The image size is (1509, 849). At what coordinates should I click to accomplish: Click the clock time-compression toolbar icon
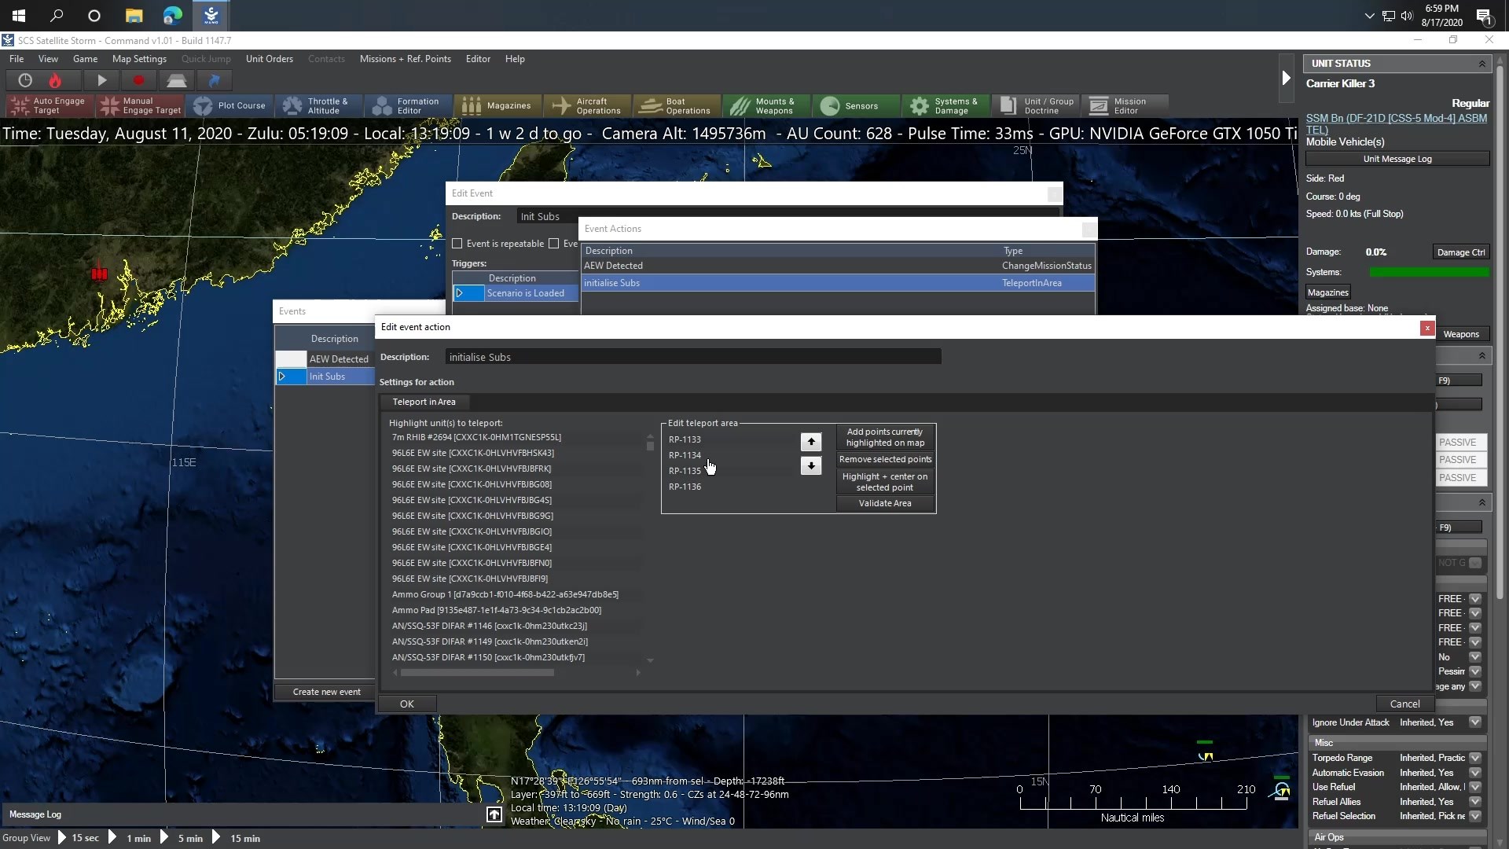[x=25, y=80]
